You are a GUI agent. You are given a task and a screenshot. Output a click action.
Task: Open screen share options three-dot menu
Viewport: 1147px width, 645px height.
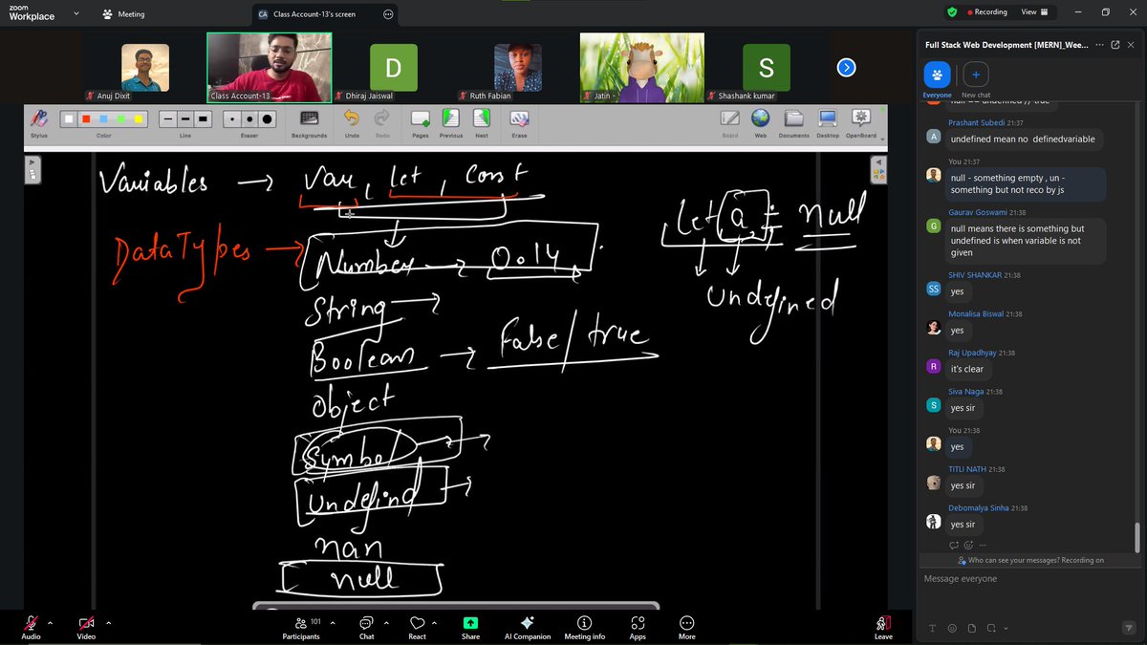[x=386, y=14]
